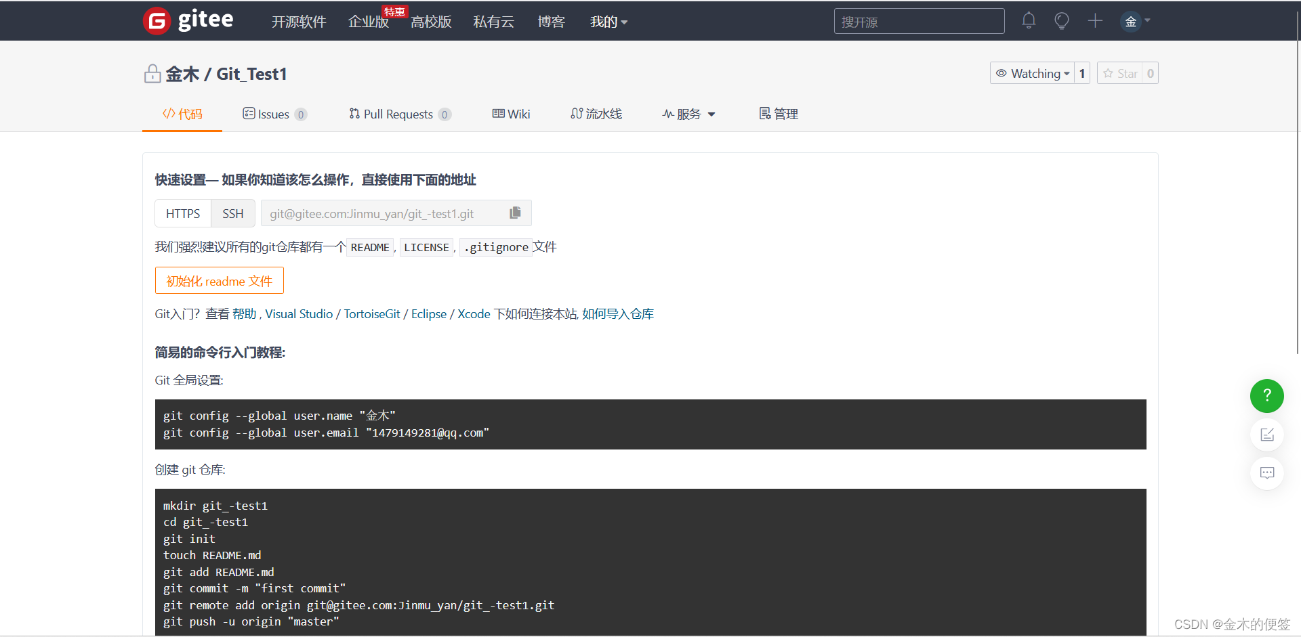Open the Xcode link
The width and height of the screenshot is (1301, 637).
[x=474, y=314]
